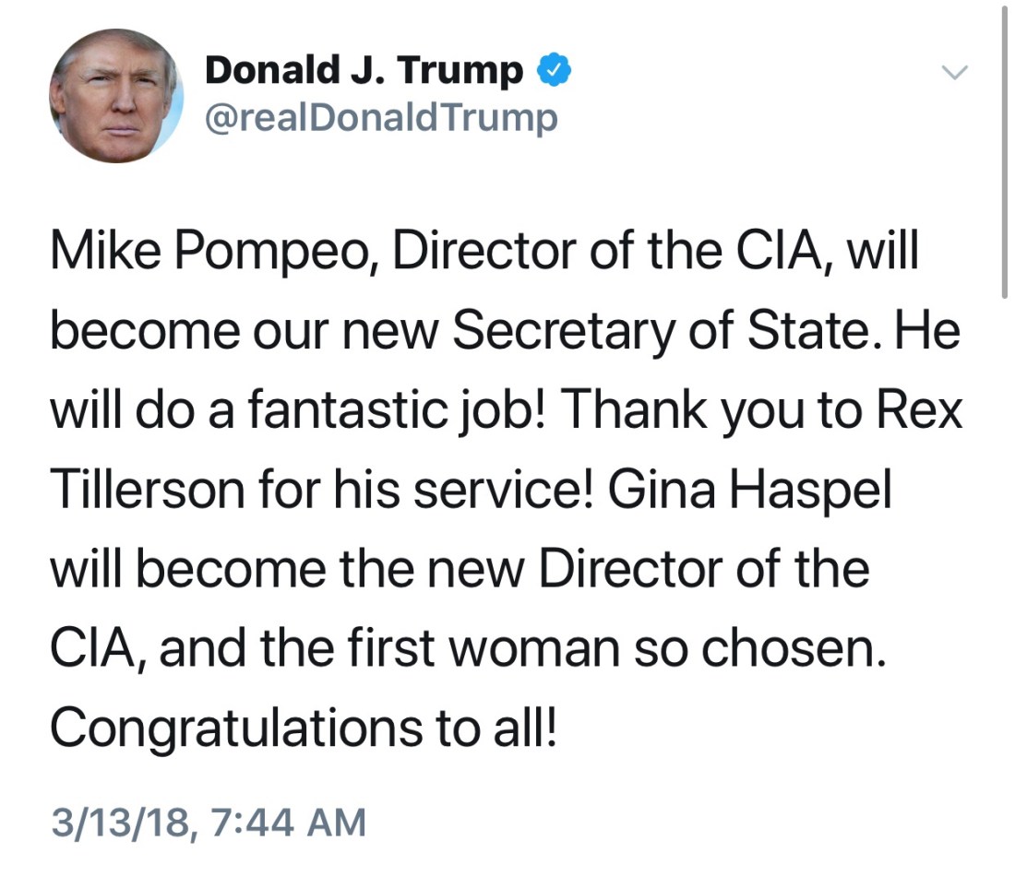Click Donald Trump's profile avatar photo
Image resolution: width=1015 pixels, height=876 pixels.
115,95
